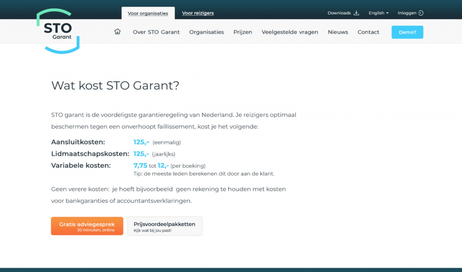Go to the home icon
This screenshot has height=272, width=462.
tap(117, 31)
